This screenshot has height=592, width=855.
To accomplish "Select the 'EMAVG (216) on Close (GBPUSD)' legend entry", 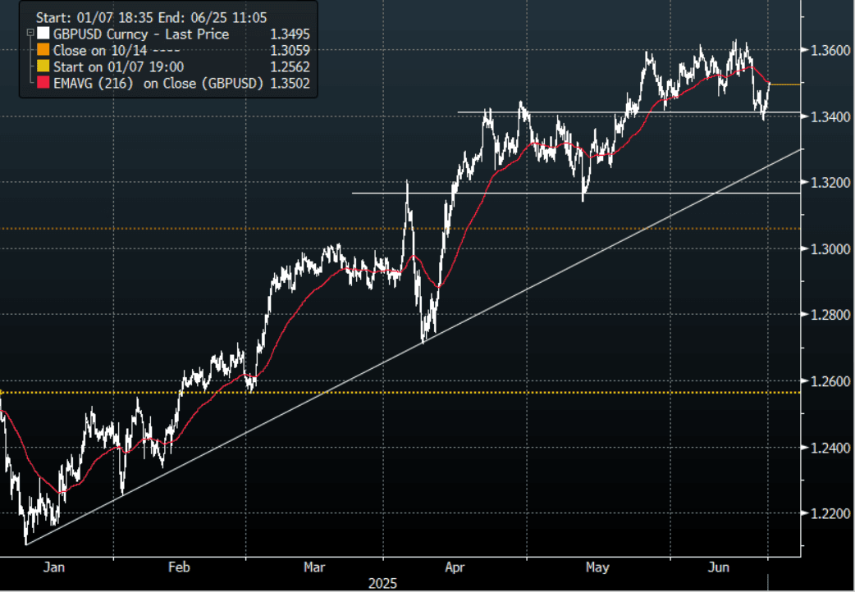I will tap(158, 84).
